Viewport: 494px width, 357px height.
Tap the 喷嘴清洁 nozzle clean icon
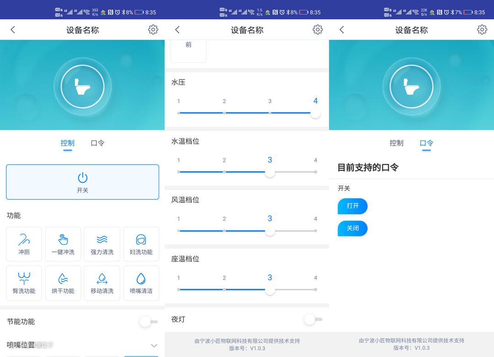pyautogui.click(x=141, y=283)
